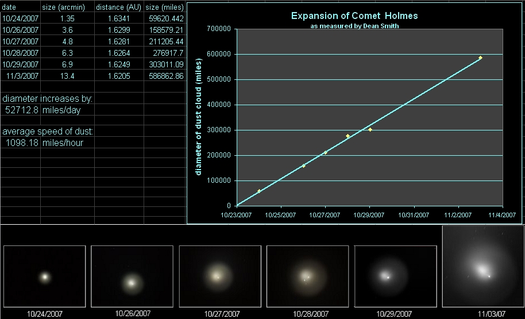Click the caption 10/27/2007 below third image
Screen dimensions: 525x319
point(222,314)
